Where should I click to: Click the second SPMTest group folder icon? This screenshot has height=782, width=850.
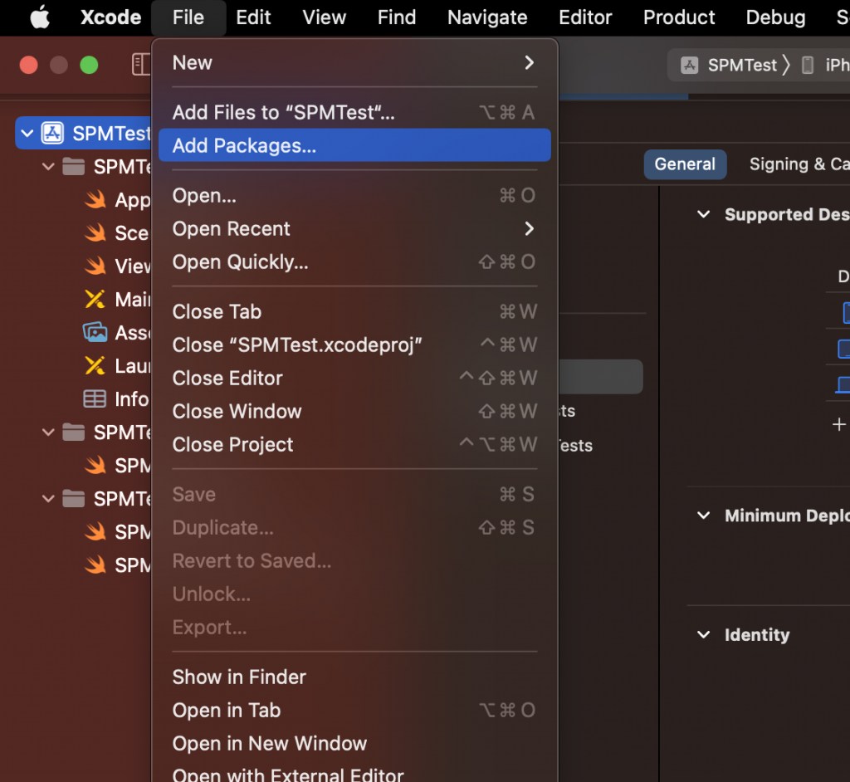[73, 433]
